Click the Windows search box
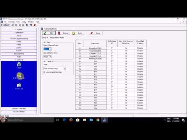This screenshot has width=187, height=140. [x=30, y=120]
